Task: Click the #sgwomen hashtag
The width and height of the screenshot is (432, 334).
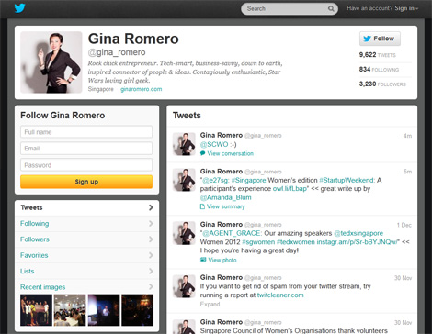Action: click(x=258, y=242)
